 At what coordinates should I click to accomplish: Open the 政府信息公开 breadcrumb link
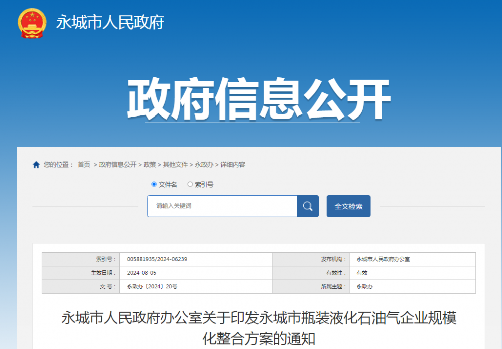(117, 165)
